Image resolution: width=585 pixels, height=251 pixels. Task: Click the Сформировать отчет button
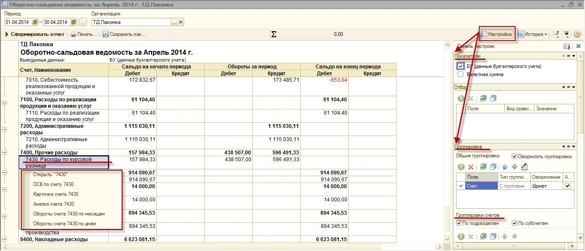coord(35,34)
